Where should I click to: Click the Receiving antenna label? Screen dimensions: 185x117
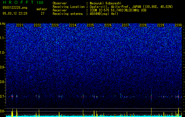pos(68,14)
